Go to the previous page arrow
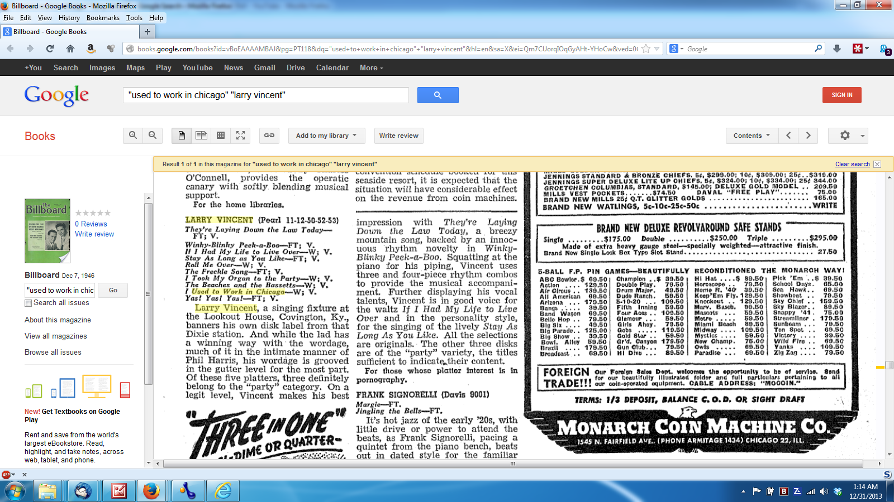 point(788,136)
